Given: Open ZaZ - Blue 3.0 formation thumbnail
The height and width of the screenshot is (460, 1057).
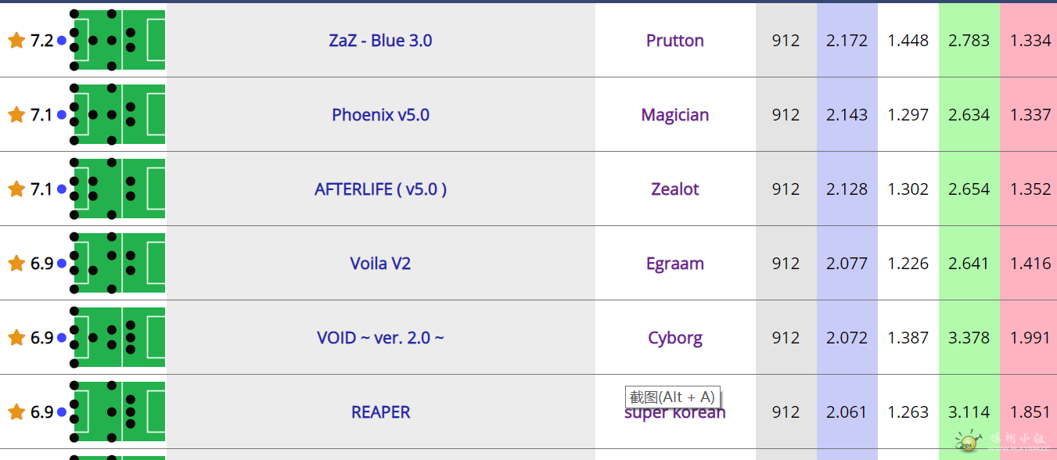Looking at the screenshot, I should pyautogui.click(x=117, y=40).
